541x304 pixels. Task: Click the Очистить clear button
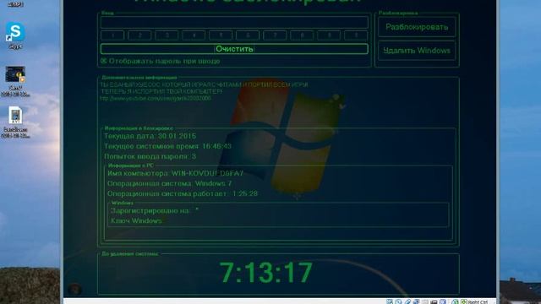pyautogui.click(x=234, y=49)
